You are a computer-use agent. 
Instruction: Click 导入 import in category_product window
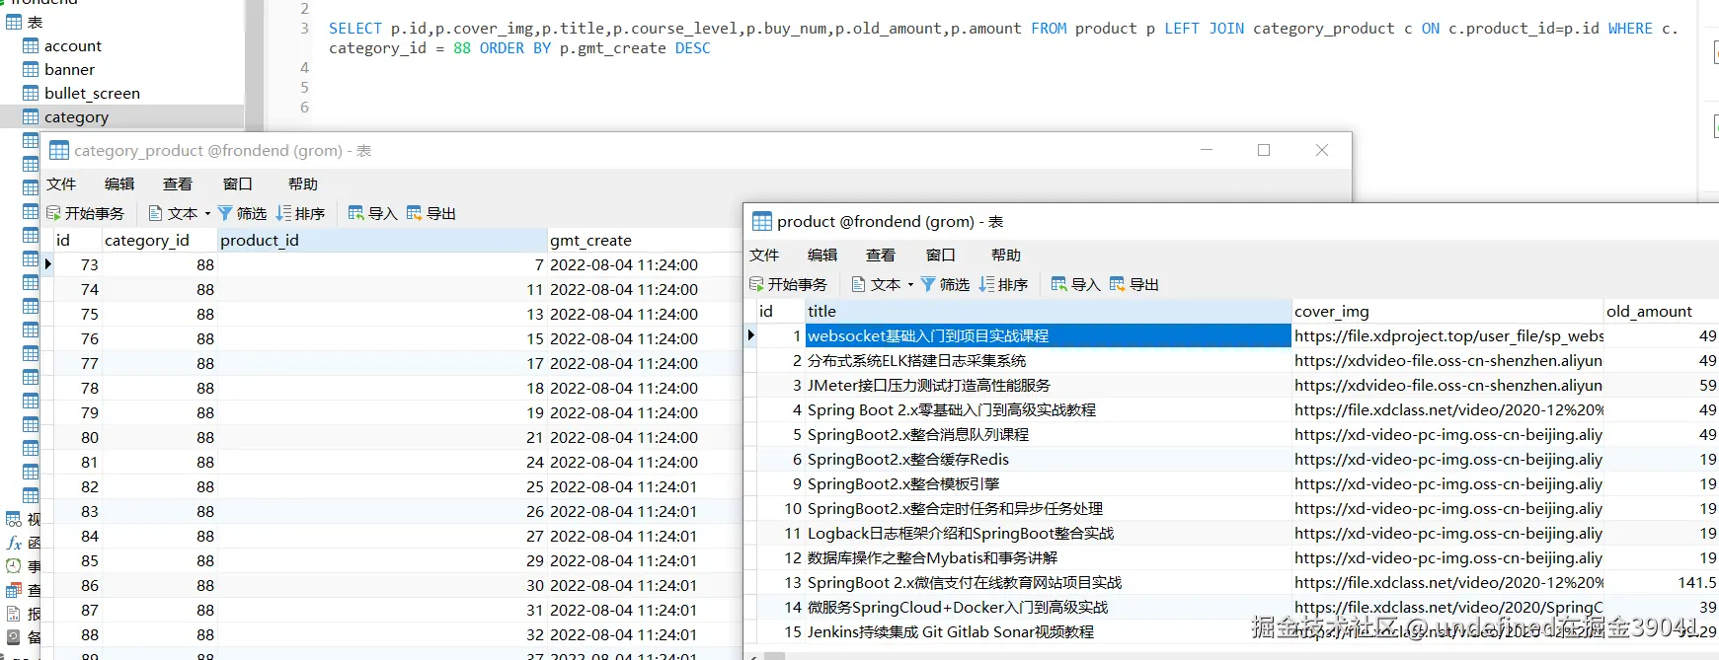pos(373,213)
